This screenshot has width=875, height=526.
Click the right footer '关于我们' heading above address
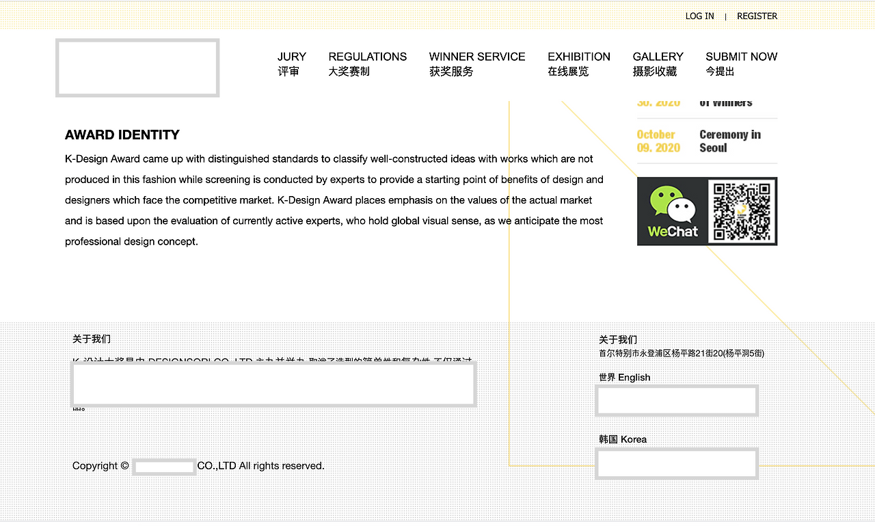(x=618, y=340)
